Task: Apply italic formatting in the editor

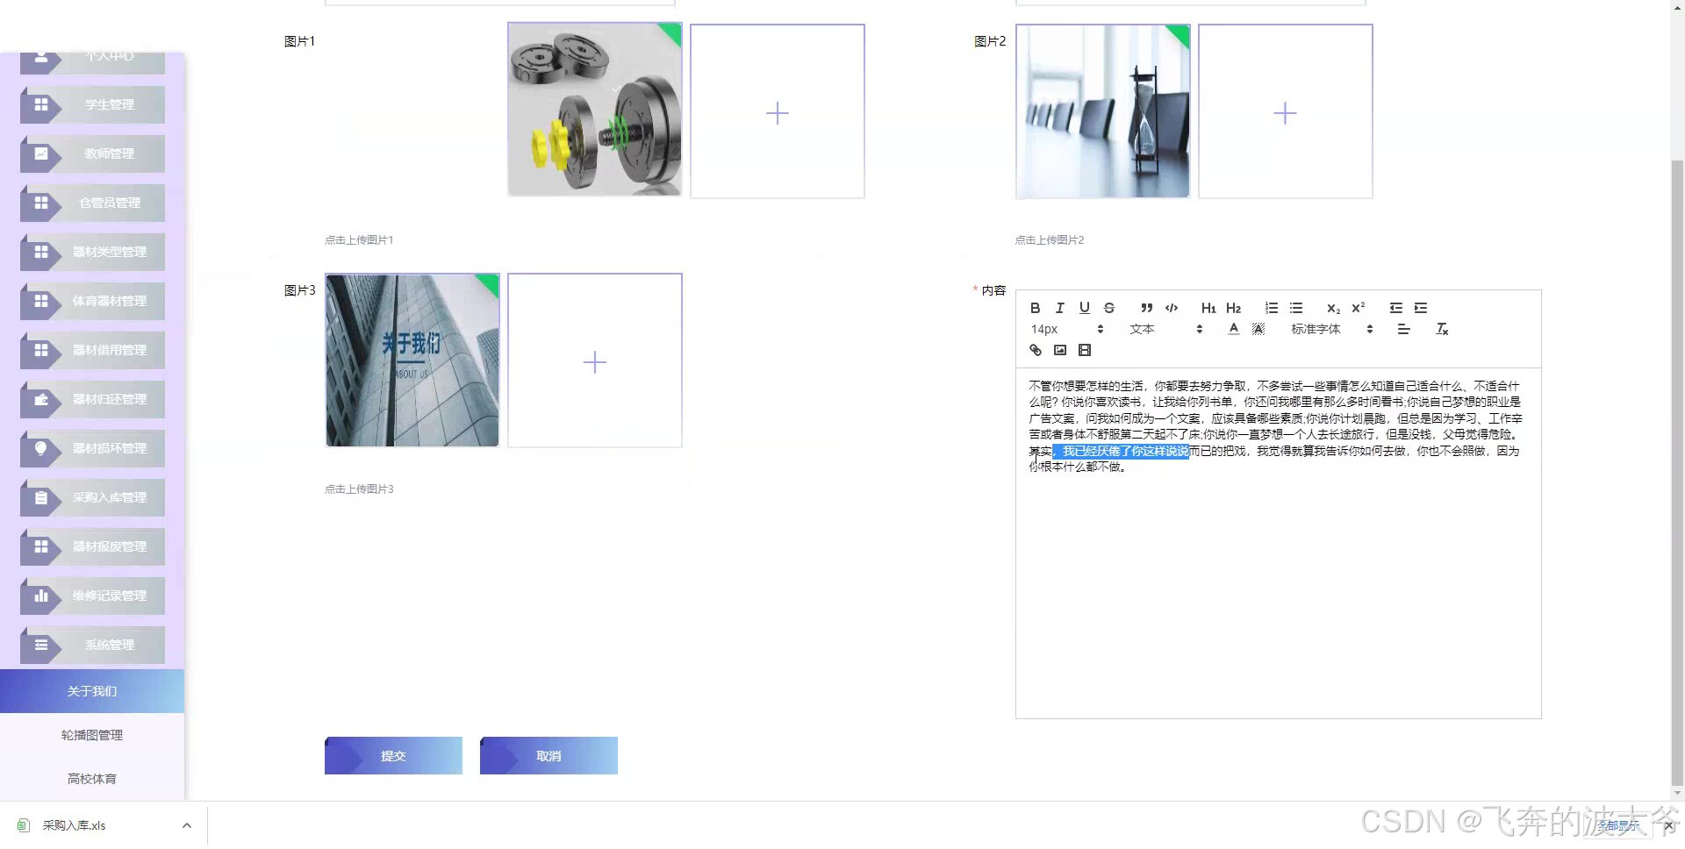Action: point(1059,308)
